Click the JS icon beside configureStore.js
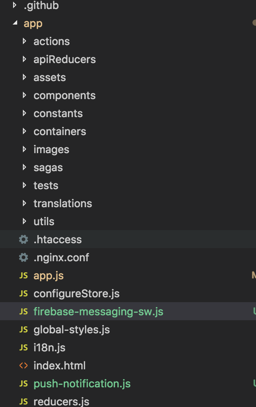This screenshot has width=256, height=407. coord(24,294)
